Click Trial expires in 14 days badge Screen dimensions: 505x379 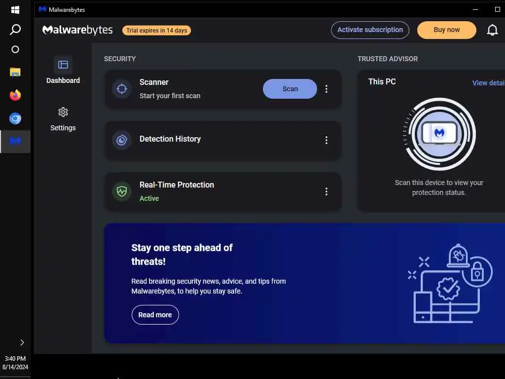[156, 30]
